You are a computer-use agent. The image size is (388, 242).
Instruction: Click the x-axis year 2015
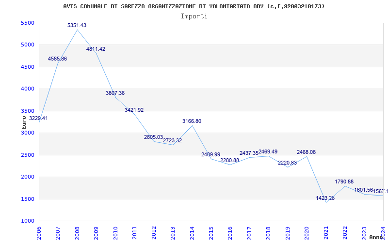[x=211, y=233]
